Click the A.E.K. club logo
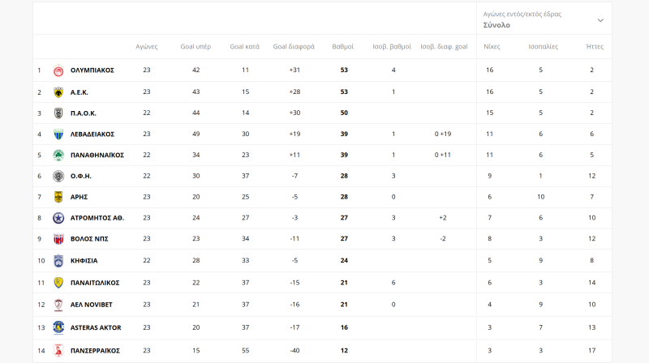This screenshot has height=363, width=649. tap(58, 92)
